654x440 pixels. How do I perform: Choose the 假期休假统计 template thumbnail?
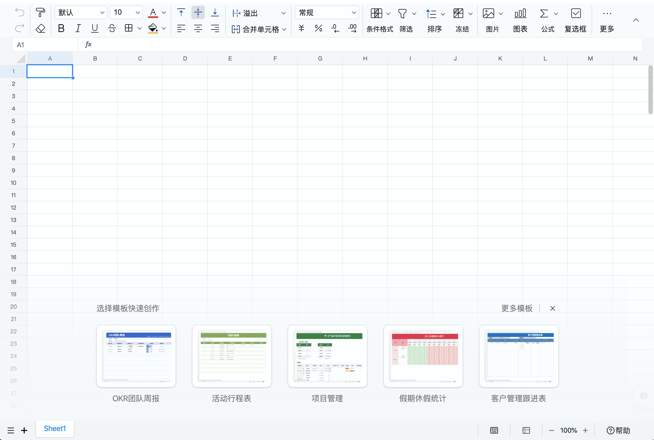(x=423, y=356)
